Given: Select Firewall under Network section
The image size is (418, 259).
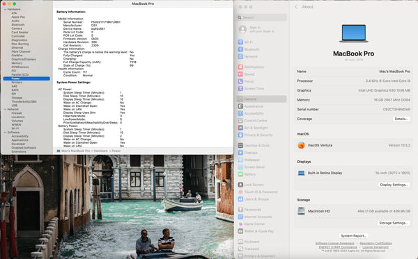Looking at the screenshot, I should [x=17, y=113].
